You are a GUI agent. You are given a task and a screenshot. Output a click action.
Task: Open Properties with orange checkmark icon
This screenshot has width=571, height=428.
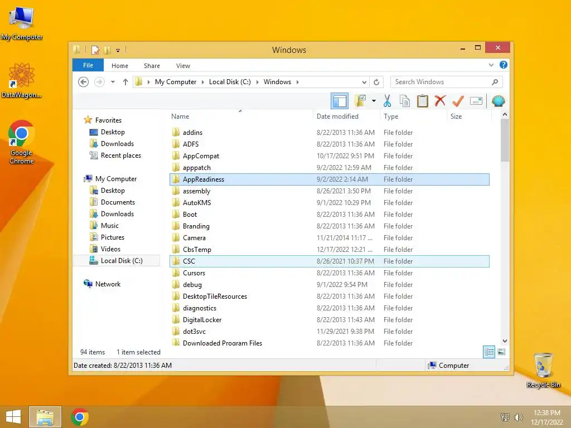point(458,101)
